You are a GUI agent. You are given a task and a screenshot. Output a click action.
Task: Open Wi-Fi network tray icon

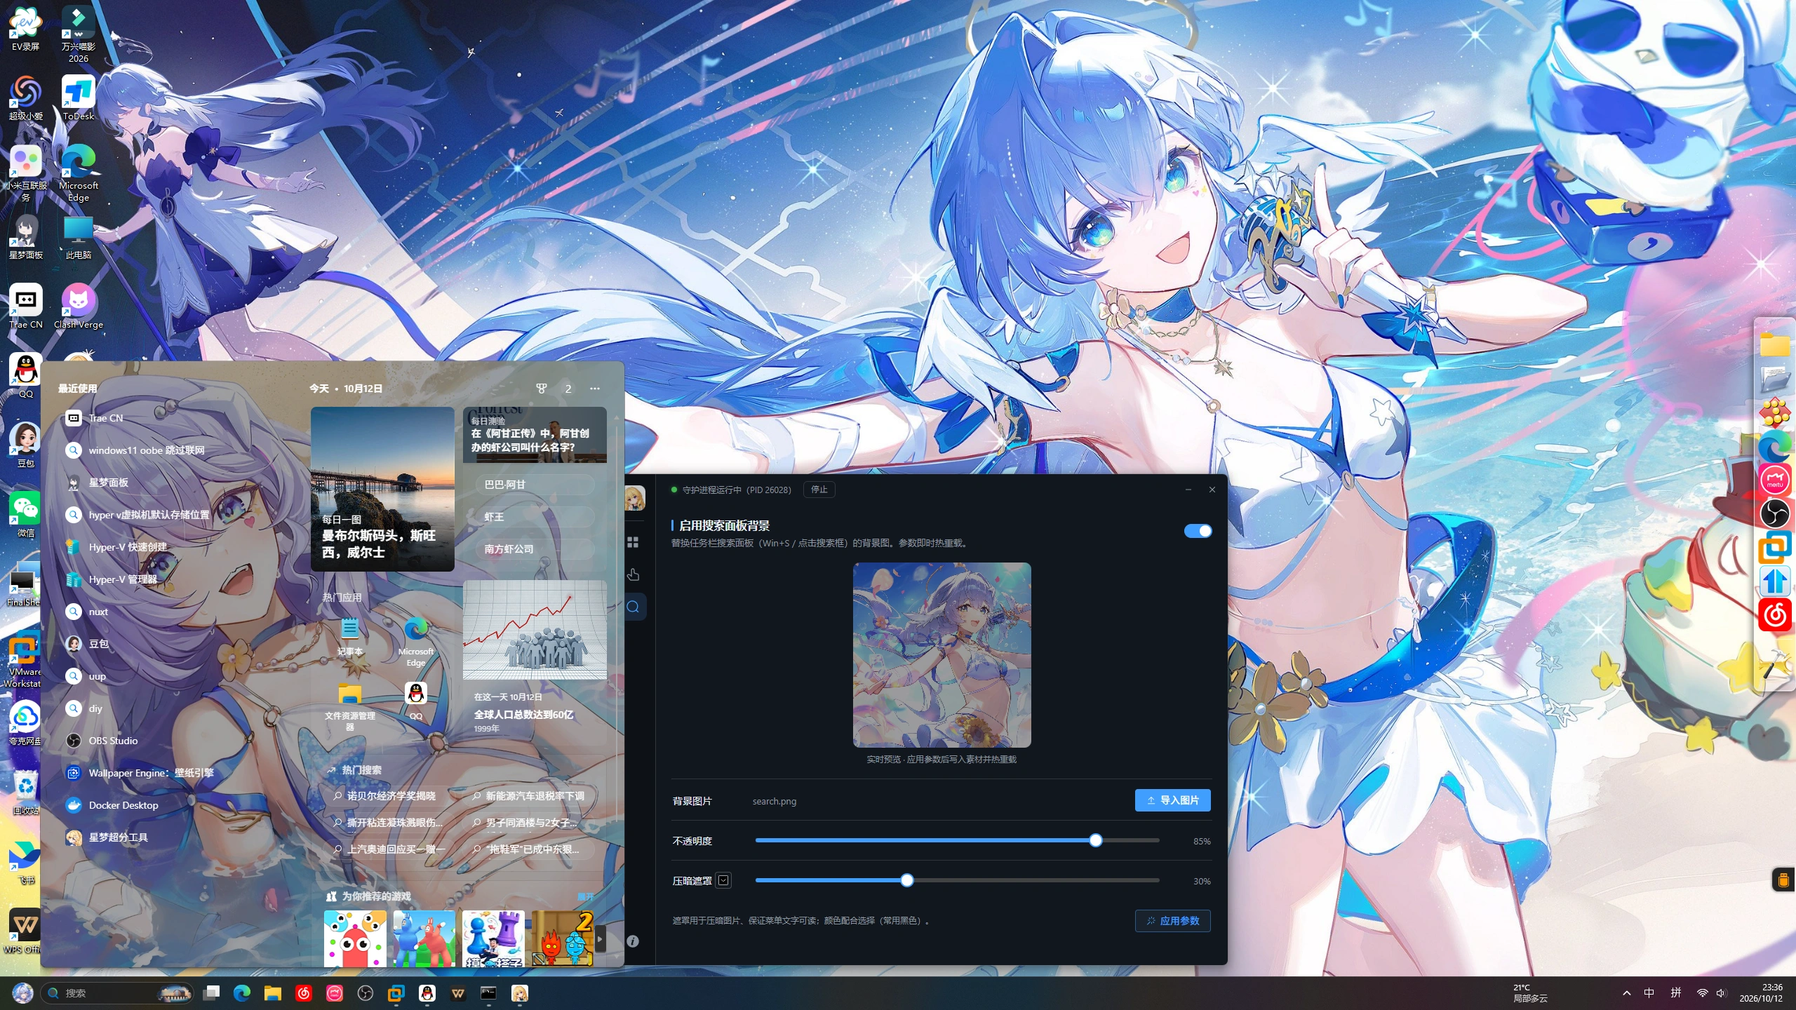pyautogui.click(x=1702, y=993)
